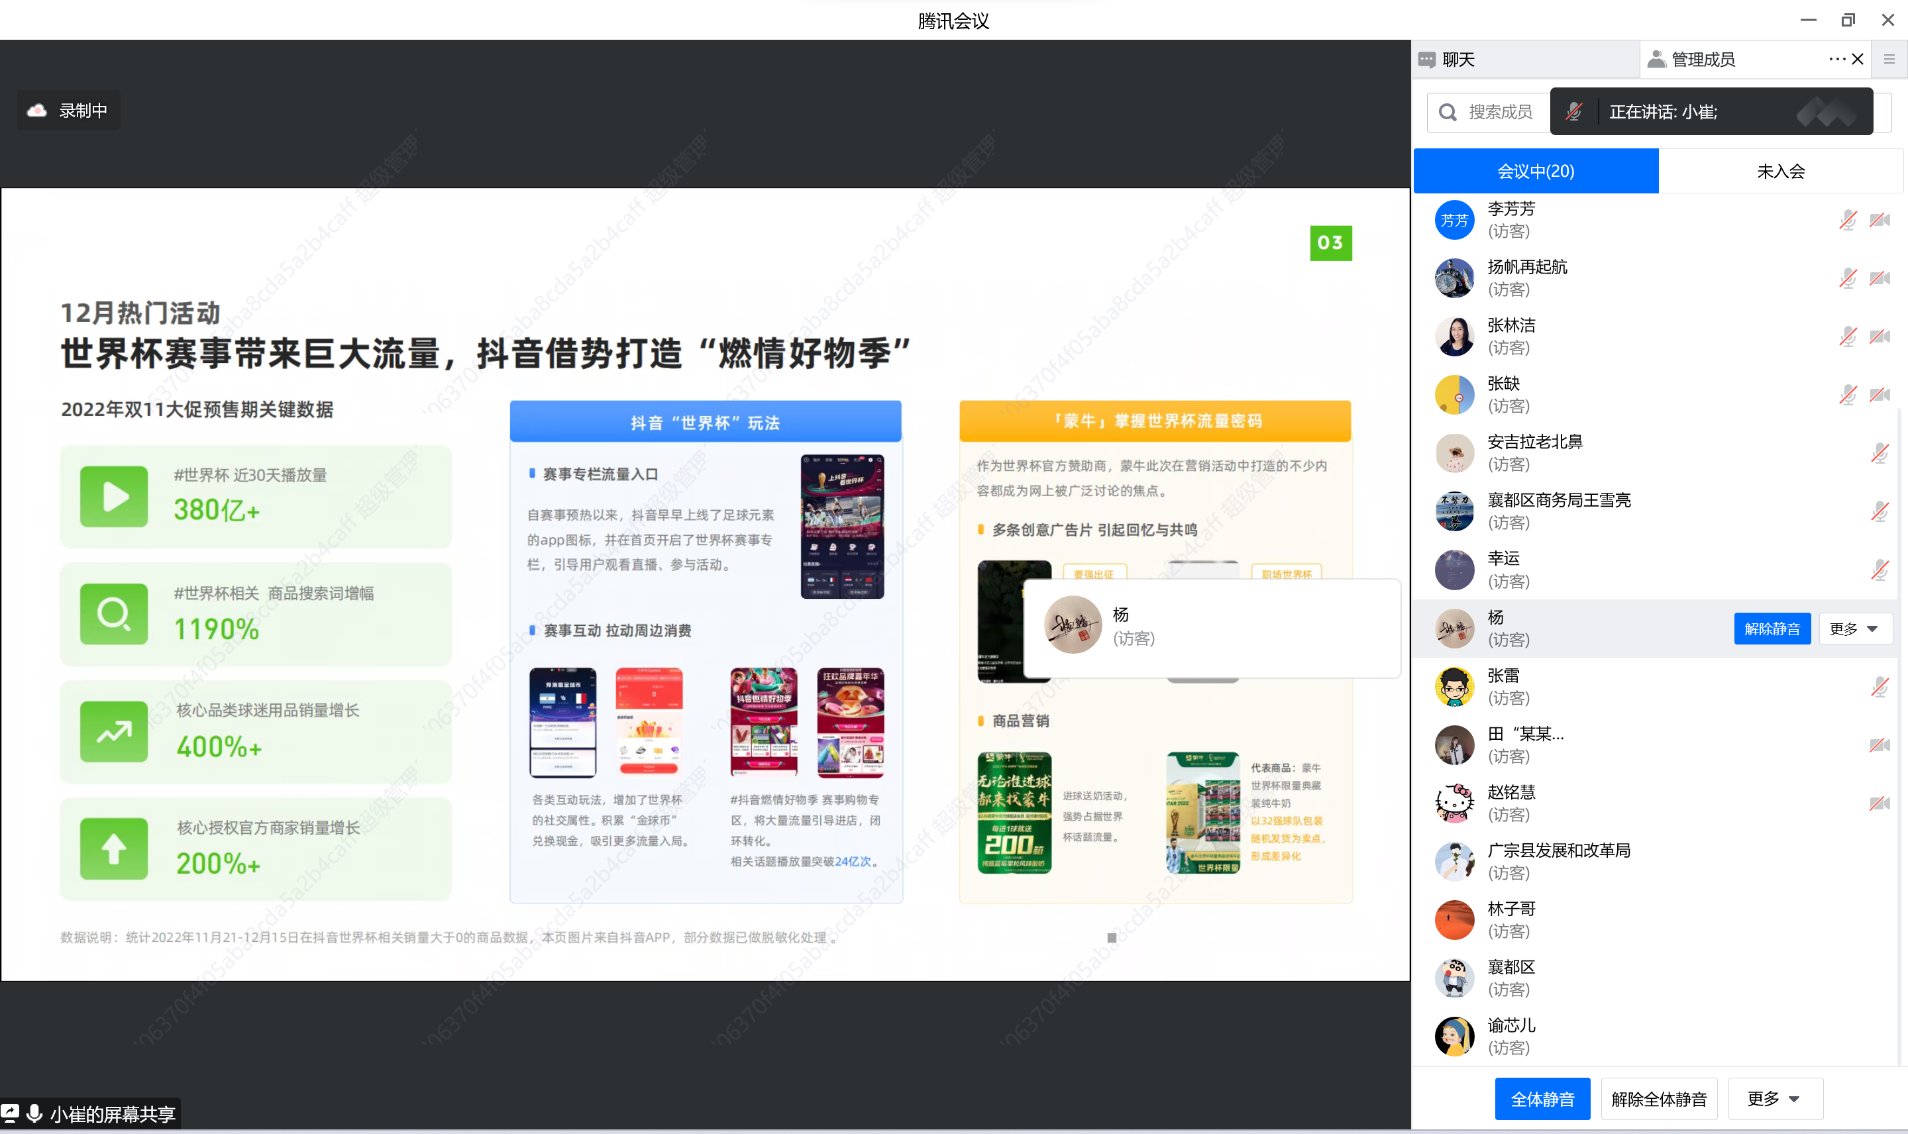
Task: Click 田 "某某...'s avatar
Action: 1454,745
